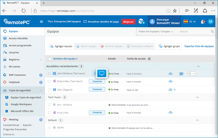Click the chat icon in John-Windows row
218x138 pixels.
click(181, 74)
